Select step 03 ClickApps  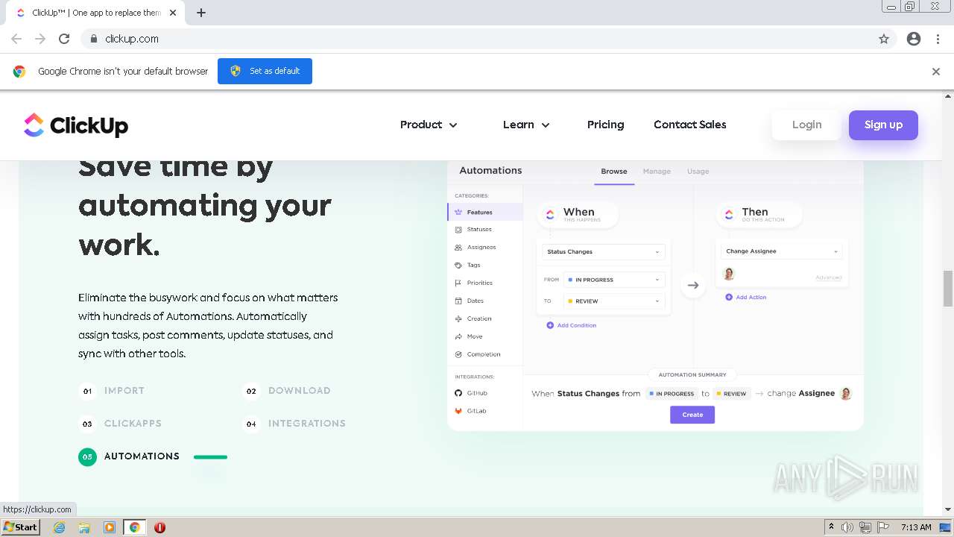[x=120, y=424]
